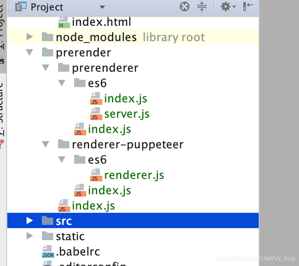Viewport: 299px width, 266px height.
Task: Collapse es6 folder under prerenderer
Action: coord(62,83)
